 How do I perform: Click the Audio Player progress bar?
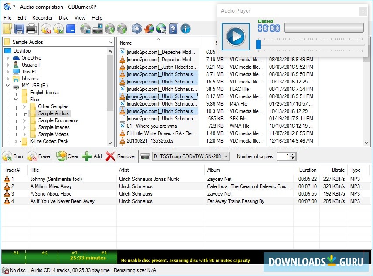pyautogui.click(x=324, y=27)
